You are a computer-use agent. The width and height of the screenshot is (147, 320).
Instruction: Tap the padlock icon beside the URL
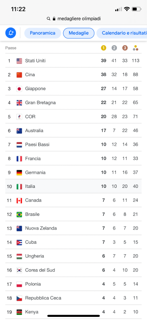54,19
